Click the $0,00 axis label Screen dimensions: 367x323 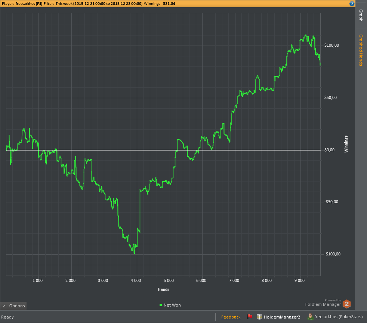[x=329, y=150]
